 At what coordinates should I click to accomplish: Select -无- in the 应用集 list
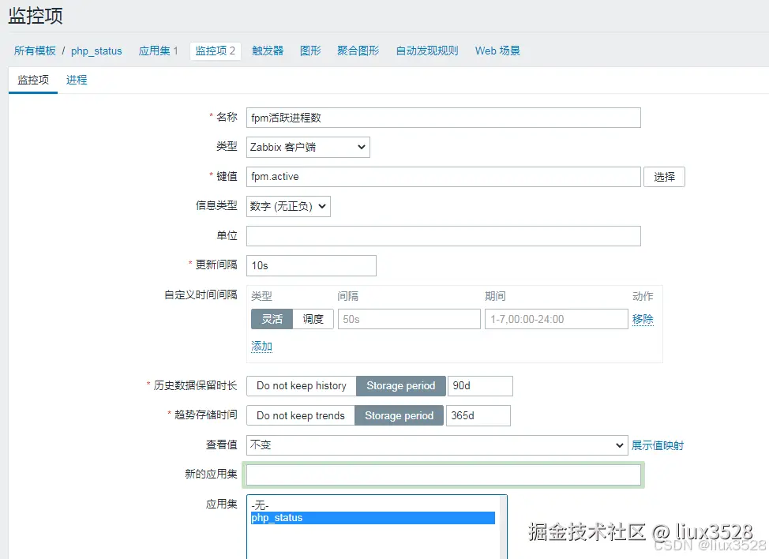373,505
